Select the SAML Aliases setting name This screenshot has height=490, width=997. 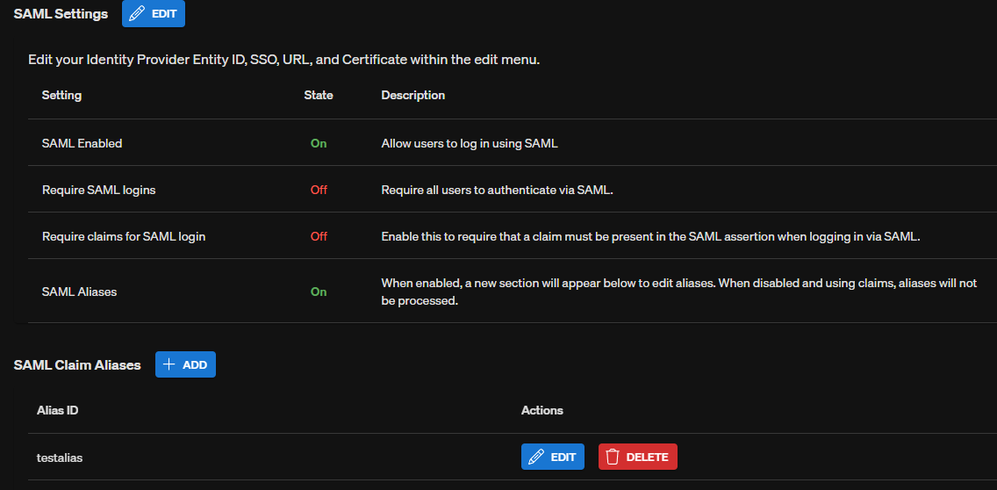(80, 292)
